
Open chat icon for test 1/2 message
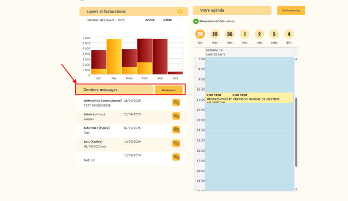click(176, 157)
